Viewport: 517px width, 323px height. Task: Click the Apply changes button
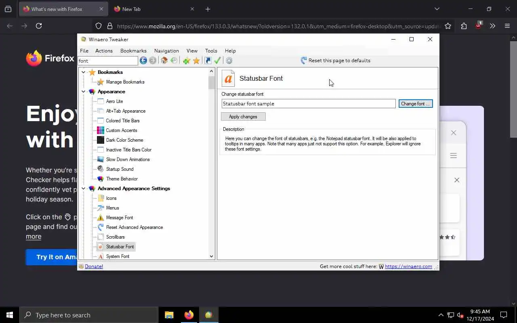pyautogui.click(x=243, y=117)
